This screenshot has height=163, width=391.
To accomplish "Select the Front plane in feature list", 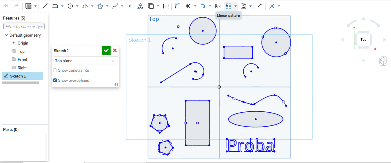I will point(22,60).
